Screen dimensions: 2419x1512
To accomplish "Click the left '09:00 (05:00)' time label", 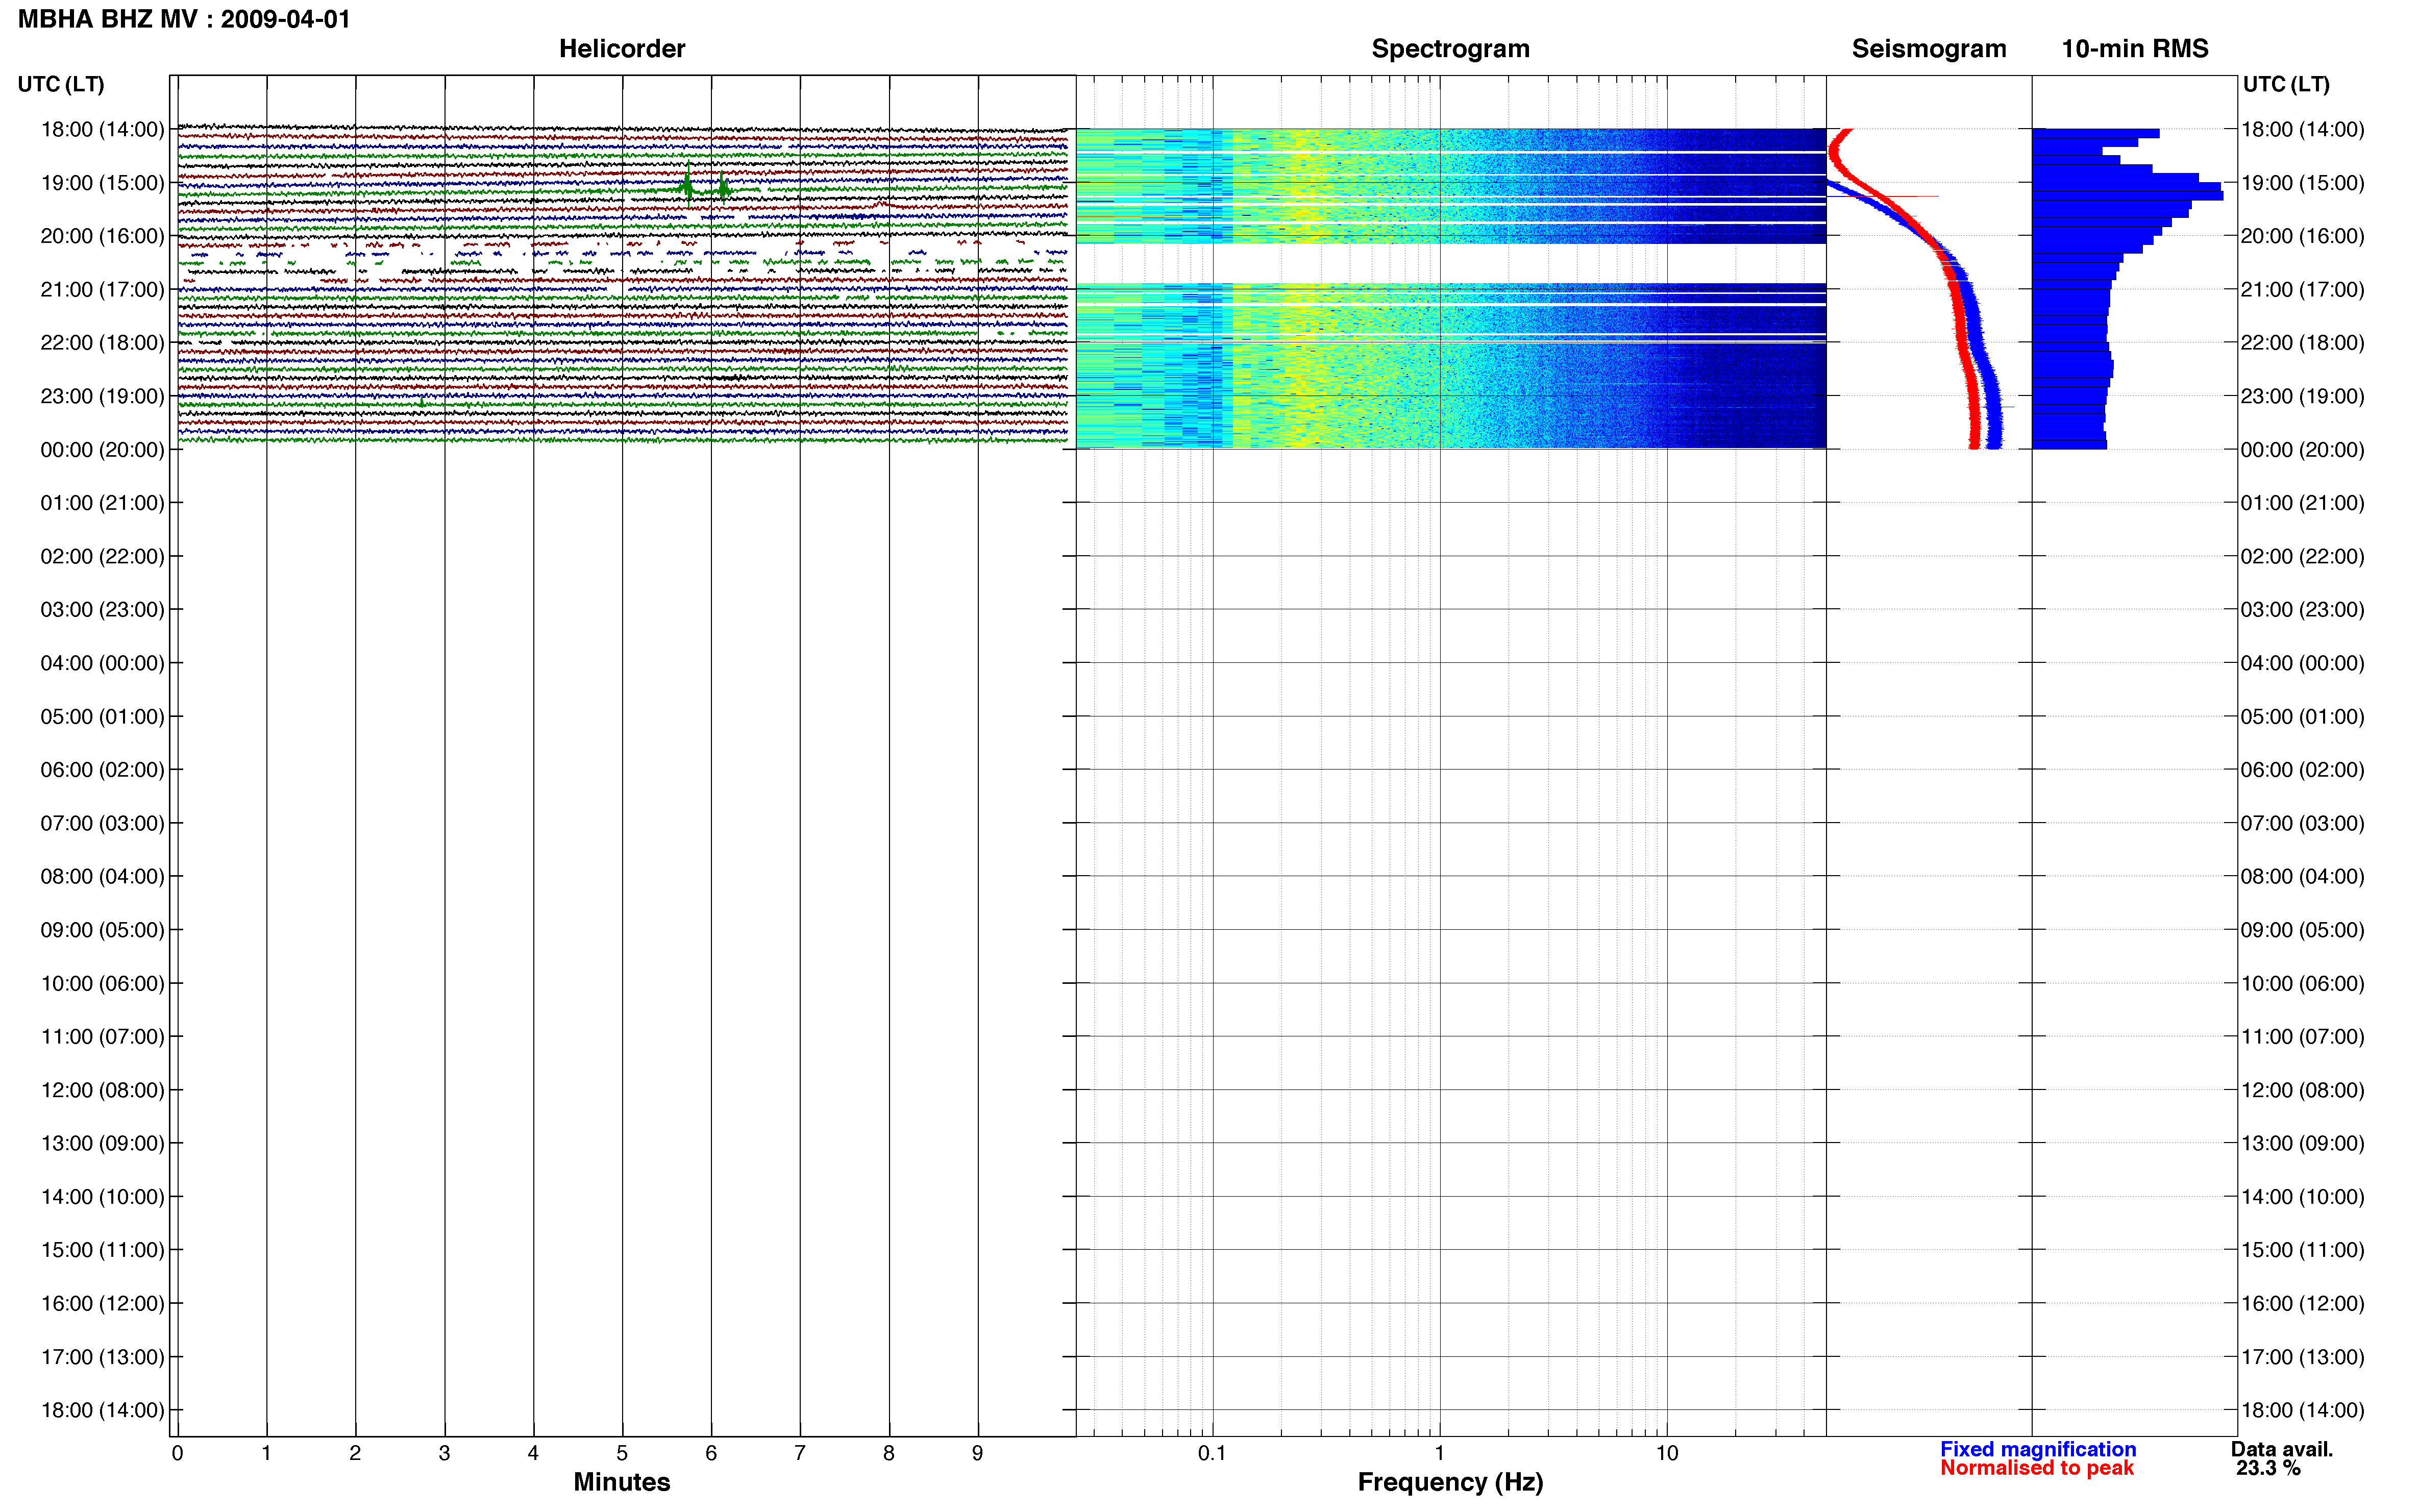I will coord(102,930).
